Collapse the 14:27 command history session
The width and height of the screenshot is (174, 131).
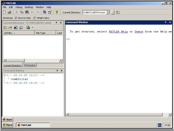(4, 75)
